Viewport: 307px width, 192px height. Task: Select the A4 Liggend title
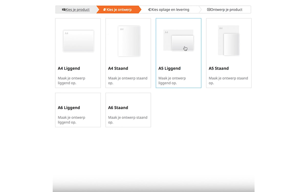tap(69, 68)
